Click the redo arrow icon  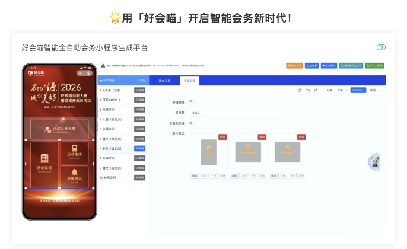tap(316, 90)
